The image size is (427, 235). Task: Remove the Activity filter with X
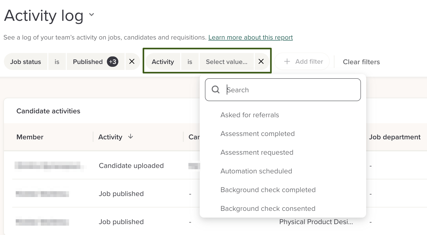[261, 62]
